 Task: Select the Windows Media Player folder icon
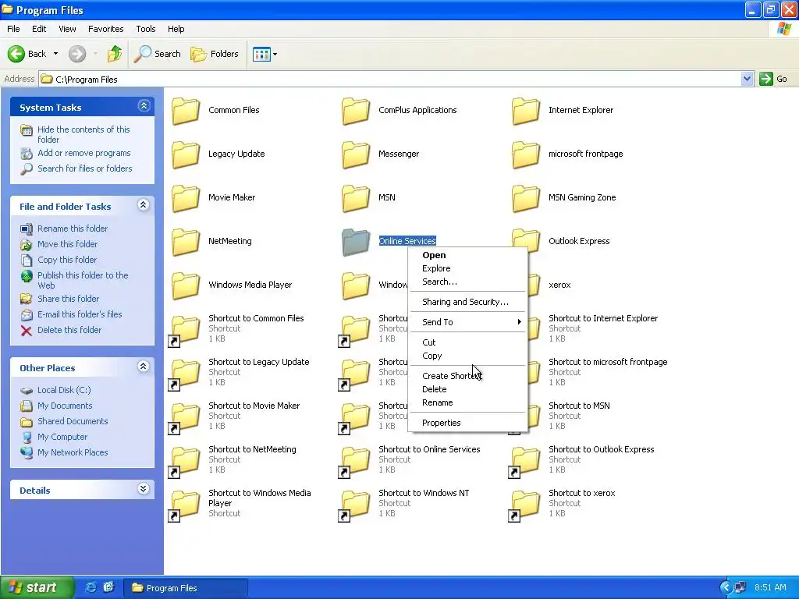tap(186, 285)
